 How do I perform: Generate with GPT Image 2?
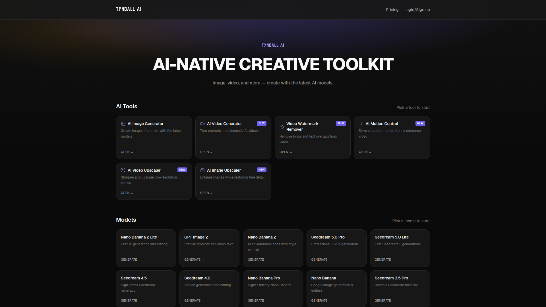[x=194, y=260]
